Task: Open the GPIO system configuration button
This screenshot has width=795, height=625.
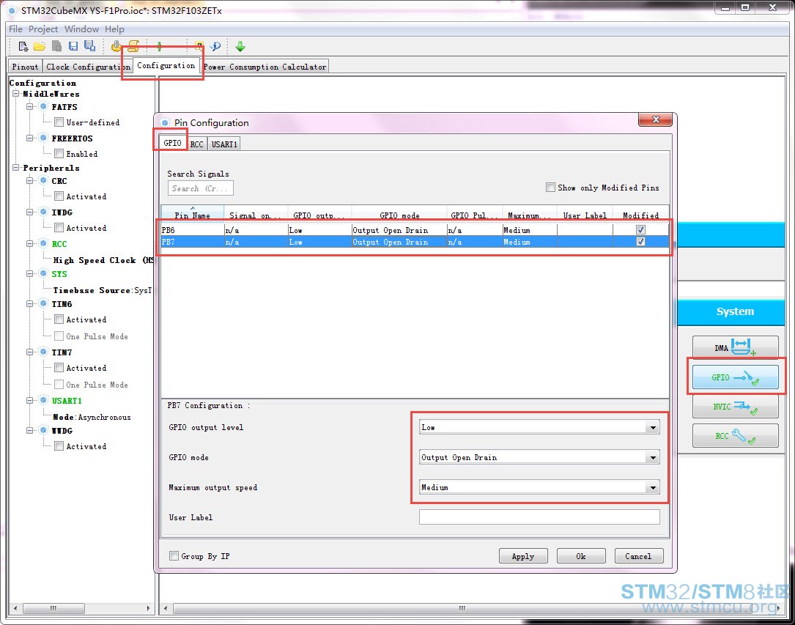Action: pos(735,377)
